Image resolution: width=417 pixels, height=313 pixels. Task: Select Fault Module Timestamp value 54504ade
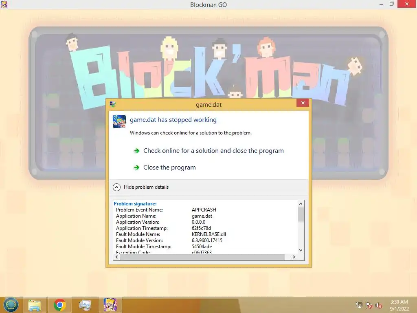tap(202, 247)
